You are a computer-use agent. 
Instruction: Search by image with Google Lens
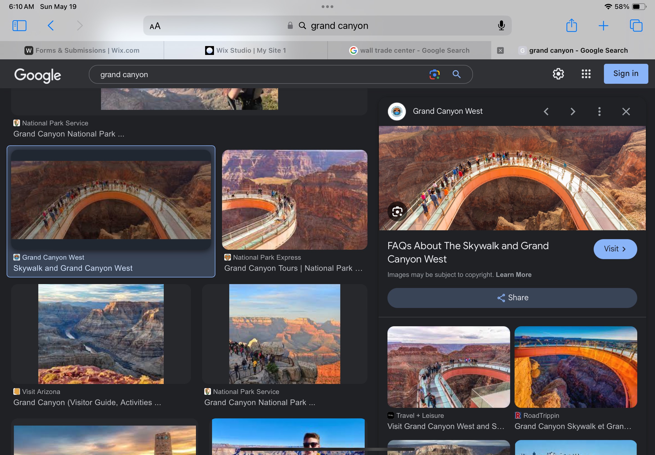click(434, 74)
